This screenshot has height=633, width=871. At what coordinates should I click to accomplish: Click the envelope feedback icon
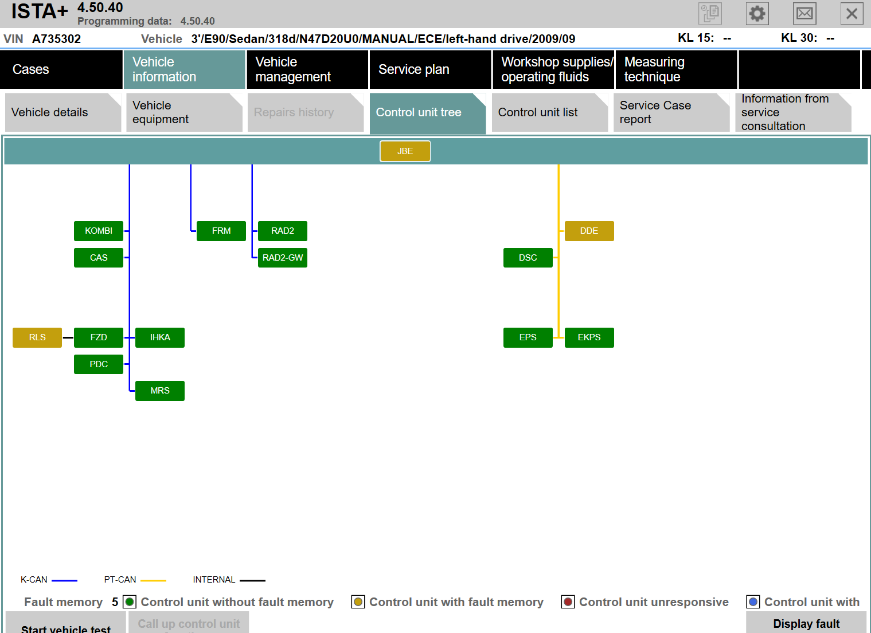click(x=804, y=14)
